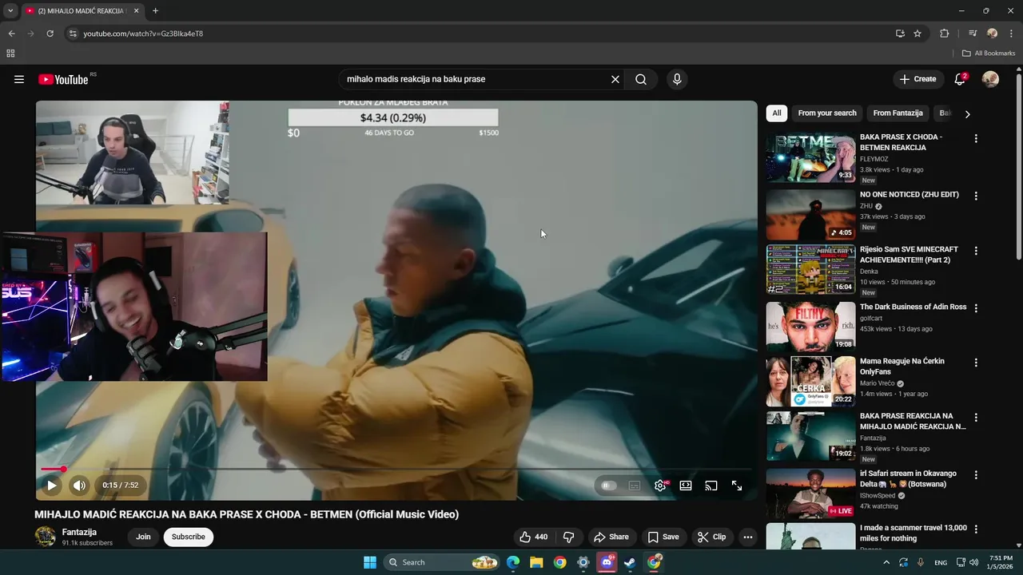Open options menu for Adin Ross video
The height and width of the screenshot is (575, 1023).
tap(976, 307)
